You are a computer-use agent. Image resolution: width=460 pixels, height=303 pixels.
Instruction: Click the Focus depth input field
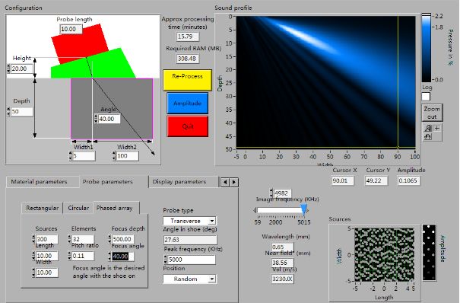tap(123, 239)
